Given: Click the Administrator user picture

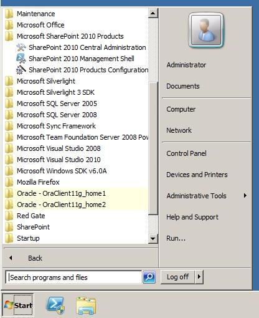Looking at the screenshot, I should coord(206,30).
